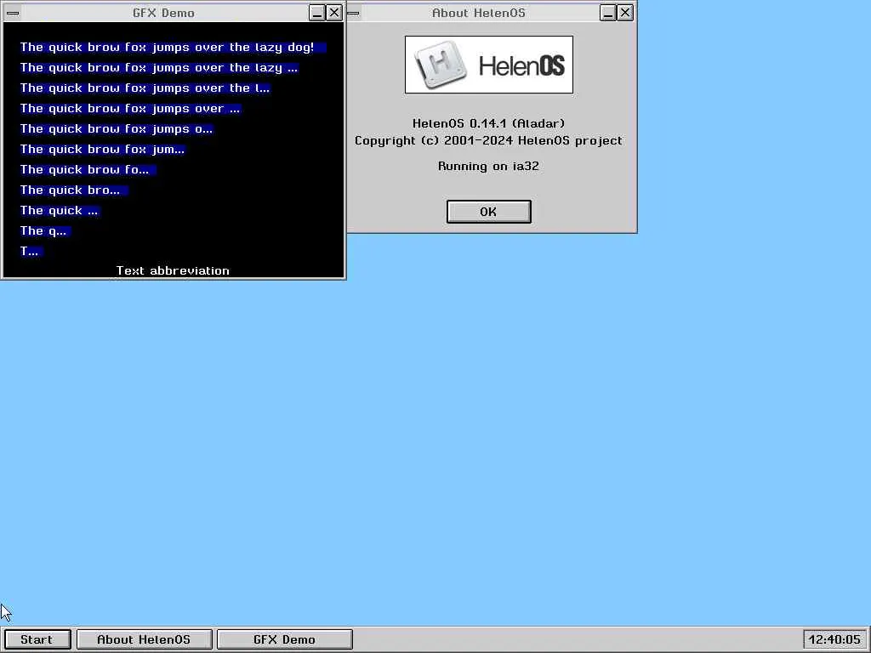Open system menu icon of GFX Demo window

(13, 13)
